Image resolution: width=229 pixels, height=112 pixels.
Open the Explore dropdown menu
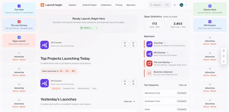pyautogui.click(x=74, y=5)
